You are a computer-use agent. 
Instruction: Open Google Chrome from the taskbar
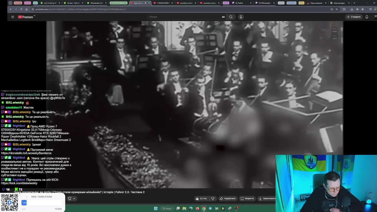click(204, 208)
